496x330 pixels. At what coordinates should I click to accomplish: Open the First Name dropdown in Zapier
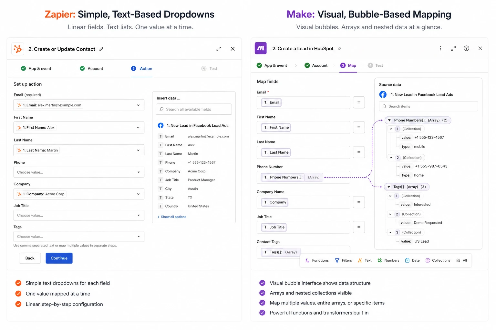click(x=79, y=128)
